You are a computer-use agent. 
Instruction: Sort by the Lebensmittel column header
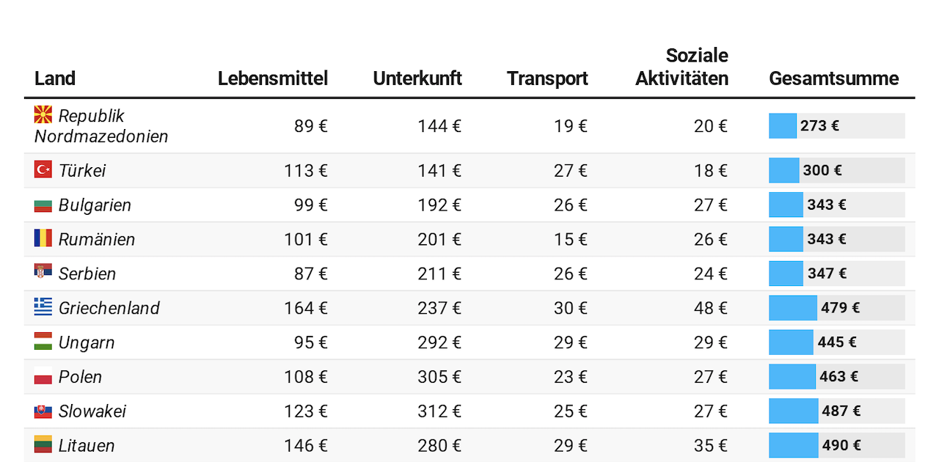click(273, 78)
